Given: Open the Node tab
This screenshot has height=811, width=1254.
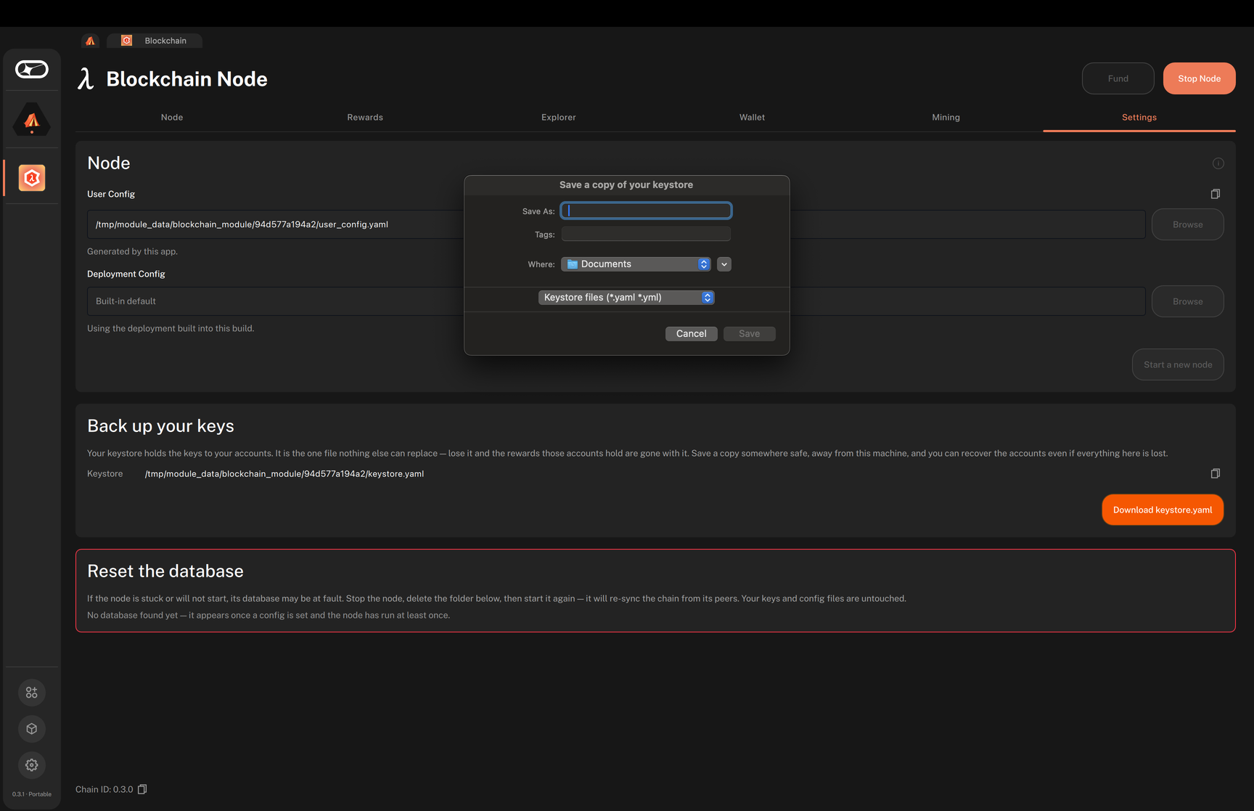Looking at the screenshot, I should [172, 117].
